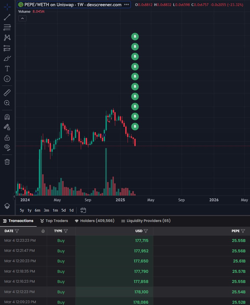This screenshot has height=305, width=250.
Task: Collapse the volume indicator legend
Action: coord(22,18)
